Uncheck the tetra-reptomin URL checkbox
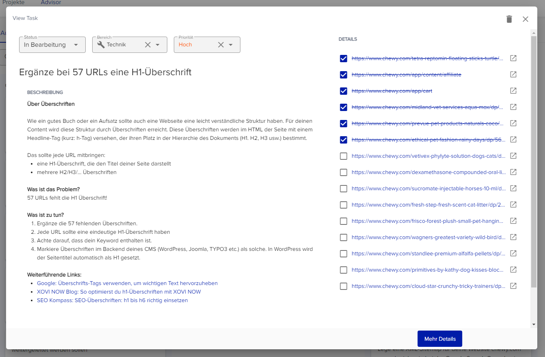545x357 pixels. click(x=344, y=59)
